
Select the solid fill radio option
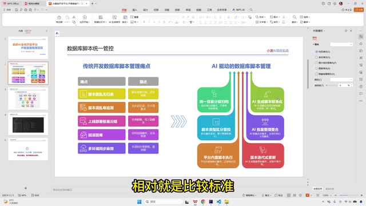pyautogui.click(x=316, y=51)
